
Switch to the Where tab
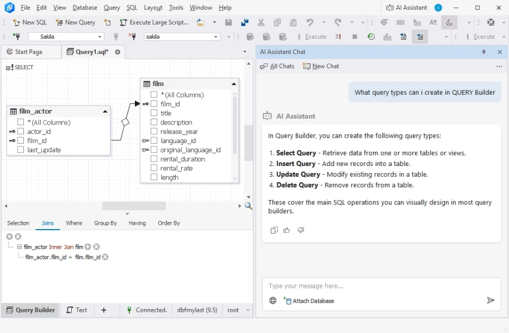(74, 223)
